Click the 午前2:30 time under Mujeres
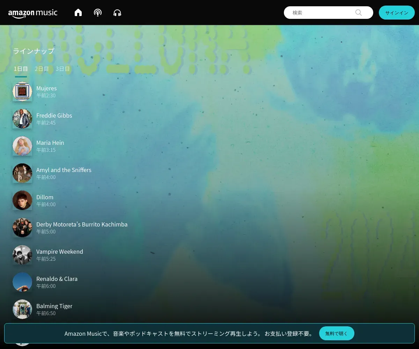Screen dimensions: 419x349 click(46, 96)
